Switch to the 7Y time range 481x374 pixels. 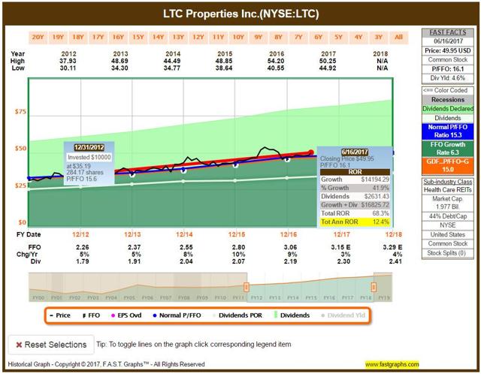(x=298, y=38)
